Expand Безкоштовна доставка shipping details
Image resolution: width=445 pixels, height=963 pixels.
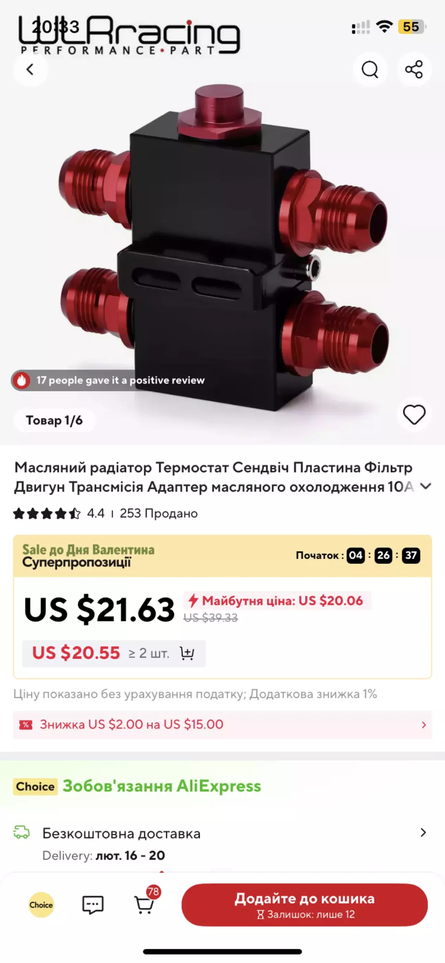click(x=222, y=844)
